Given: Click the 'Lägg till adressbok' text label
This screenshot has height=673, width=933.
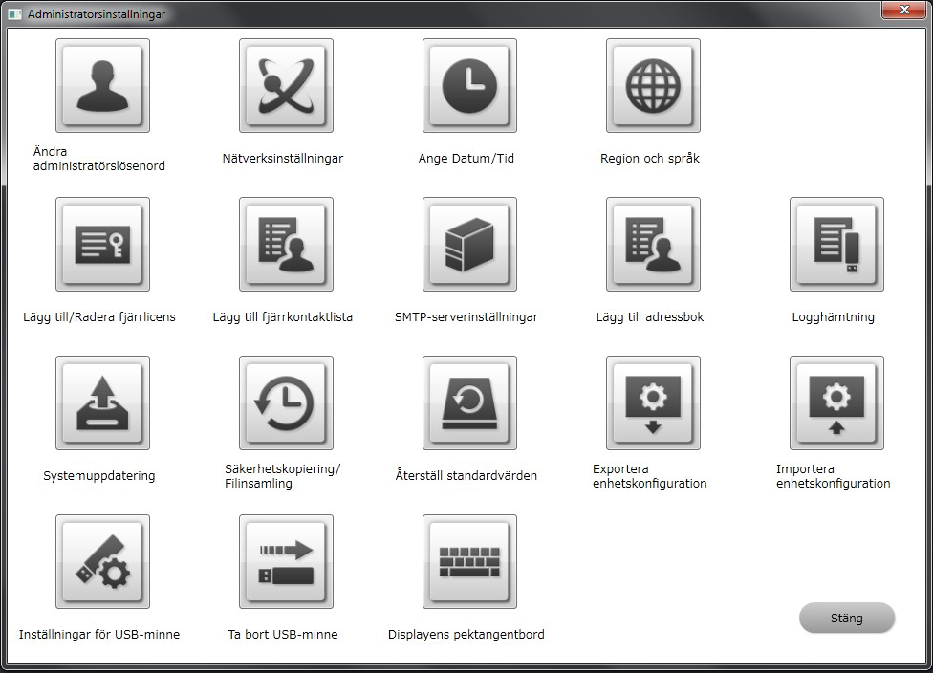Looking at the screenshot, I should pos(650,317).
